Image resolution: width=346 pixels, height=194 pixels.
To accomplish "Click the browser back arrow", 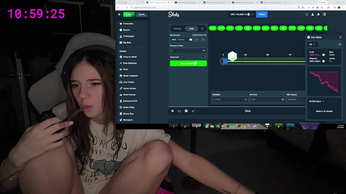I will (x=118, y=8).
